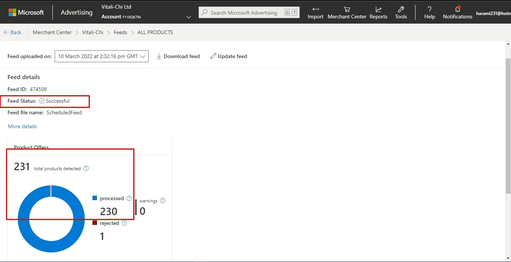This screenshot has height=262, width=511.
Task: Click in the Search Microsoft Advertising field
Action: click(243, 12)
